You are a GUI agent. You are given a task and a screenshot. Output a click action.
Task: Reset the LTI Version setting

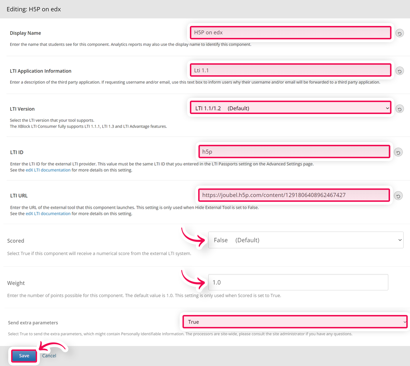tap(399, 109)
